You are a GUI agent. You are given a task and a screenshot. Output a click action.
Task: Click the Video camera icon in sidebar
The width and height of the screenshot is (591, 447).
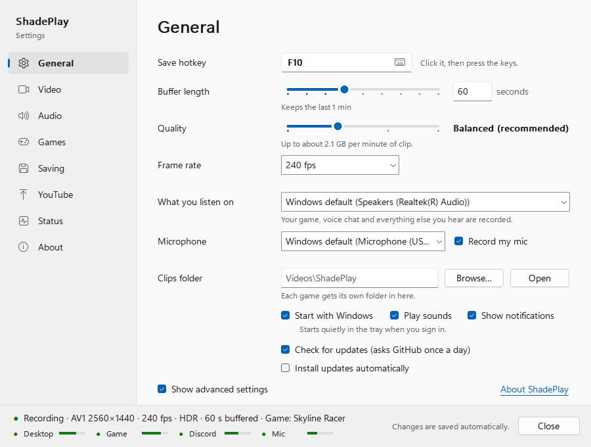[24, 89]
